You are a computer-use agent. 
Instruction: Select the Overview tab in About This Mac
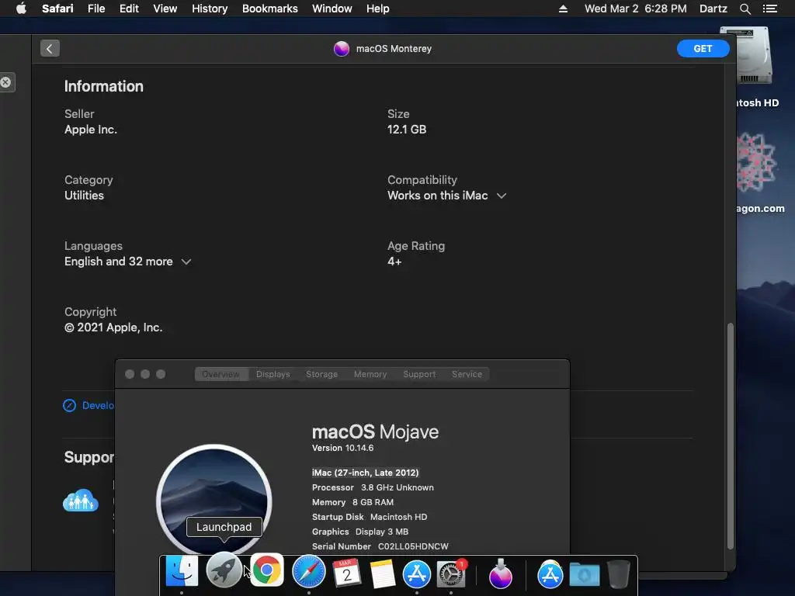220,374
